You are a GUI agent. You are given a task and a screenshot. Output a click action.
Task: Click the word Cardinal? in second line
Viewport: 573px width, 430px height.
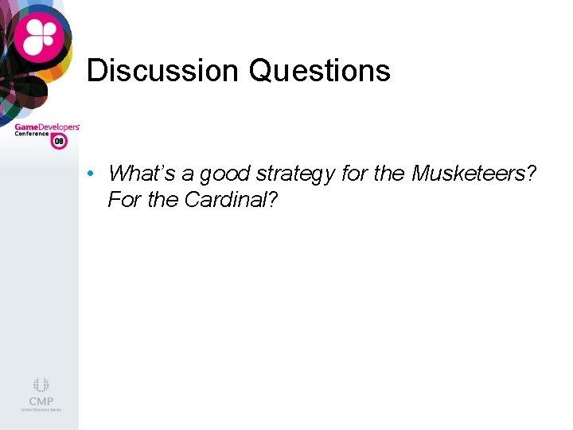(x=231, y=199)
